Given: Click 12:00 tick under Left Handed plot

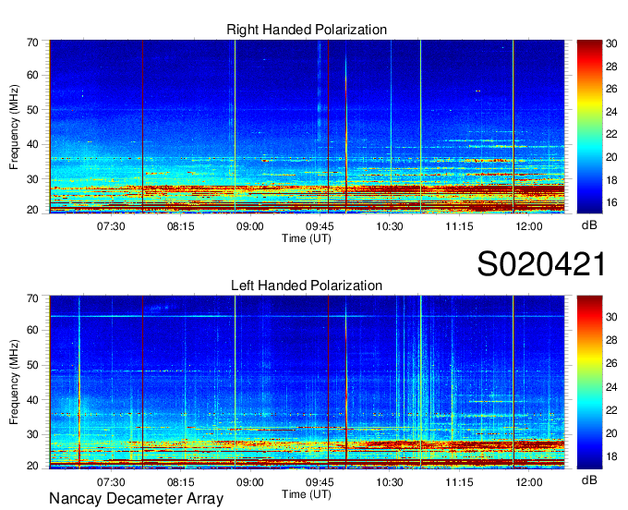Looking at the screenshot, I should click(x=529, y=482).
